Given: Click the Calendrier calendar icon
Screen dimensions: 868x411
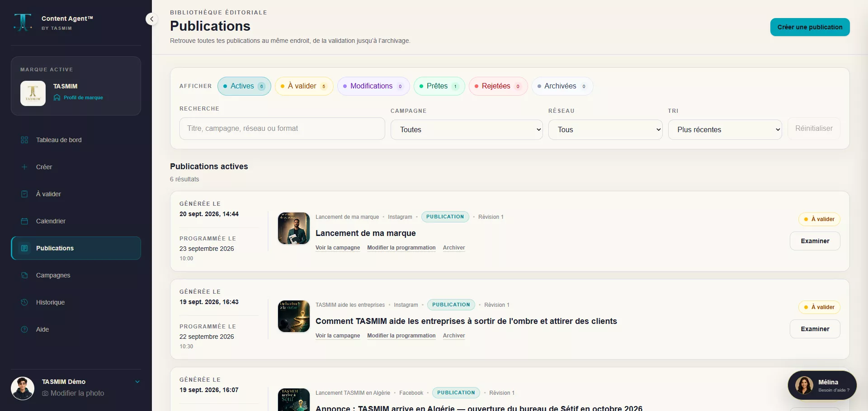Looking at the screenshot, I should click(x=24, y=221).
